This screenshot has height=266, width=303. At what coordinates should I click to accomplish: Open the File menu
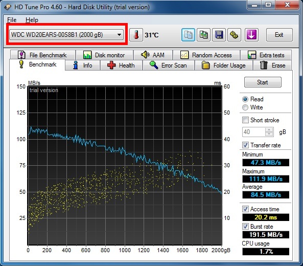click(x=12, y=20)
